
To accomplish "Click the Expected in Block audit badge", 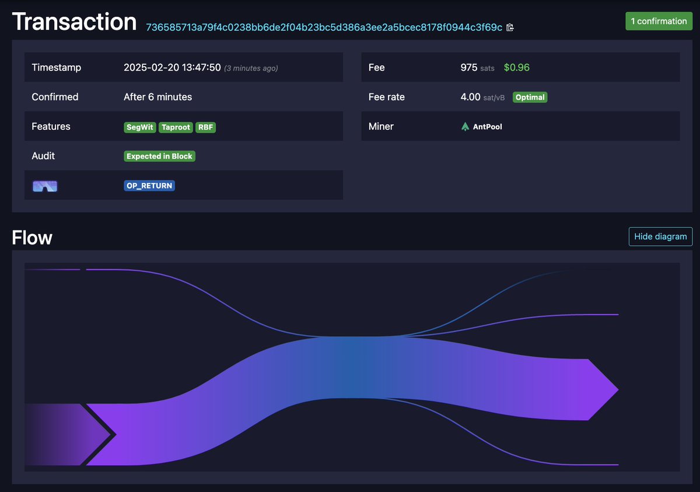I will click(159, 156).
